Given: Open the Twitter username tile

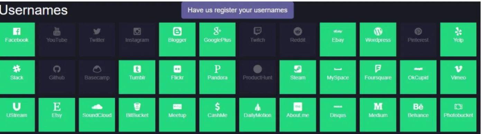Looking at the screenshot, I should 97,39.
